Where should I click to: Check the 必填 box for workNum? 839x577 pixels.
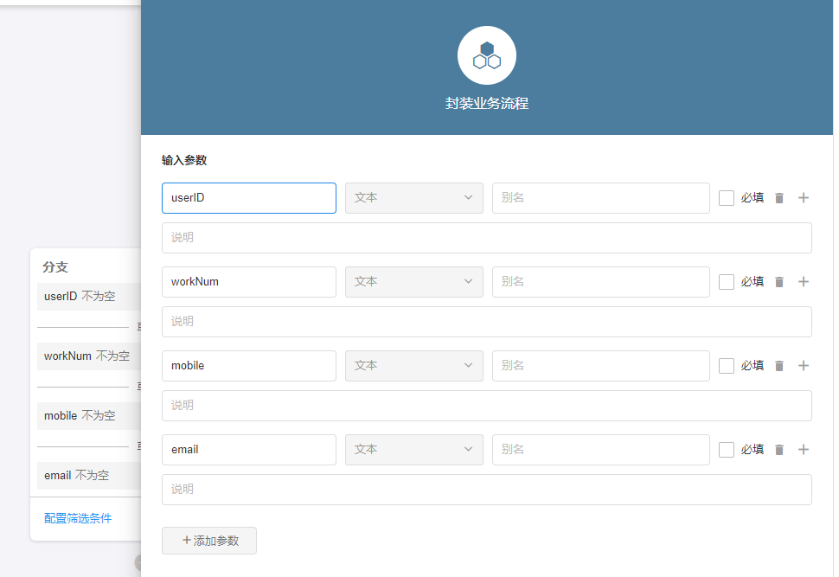click(x=727, y=282)
